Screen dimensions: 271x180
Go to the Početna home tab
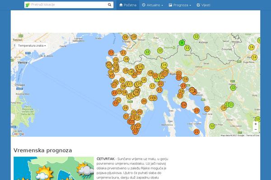pyautogui.click(x=128, y=5)
